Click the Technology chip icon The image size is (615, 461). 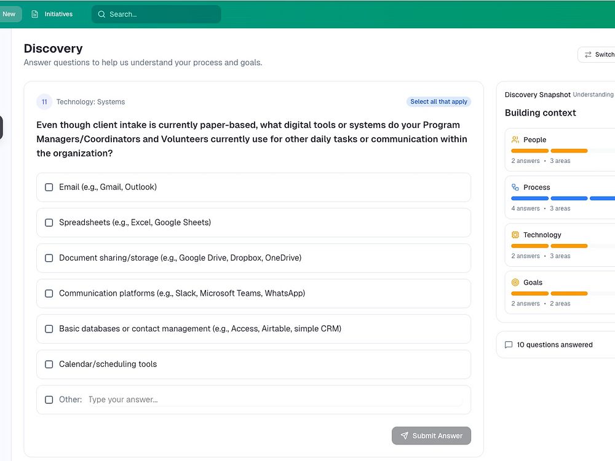(x=515, y=235)
